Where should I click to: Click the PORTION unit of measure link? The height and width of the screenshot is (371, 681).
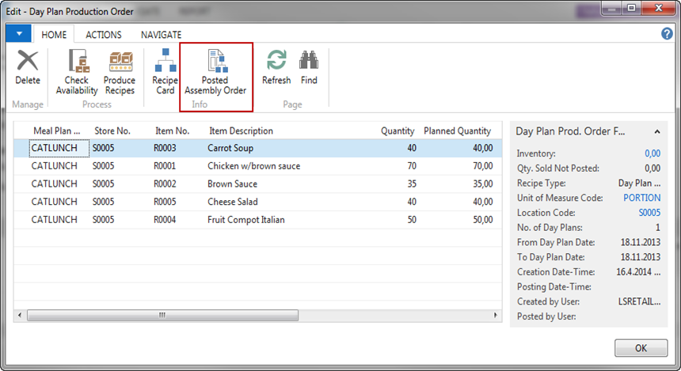(641, 198)
